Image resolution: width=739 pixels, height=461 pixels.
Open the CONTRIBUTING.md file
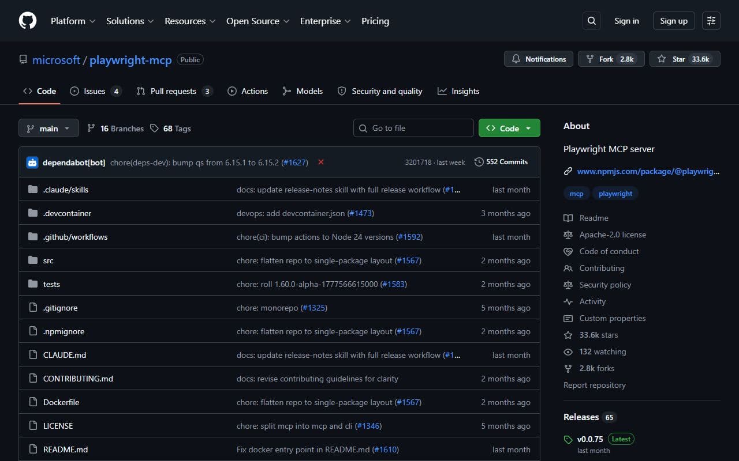click(78, 379)
